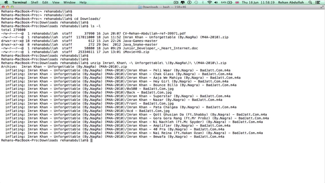Open the Shell menu
The width and height of the screenshot is (325, 183).
34,2
